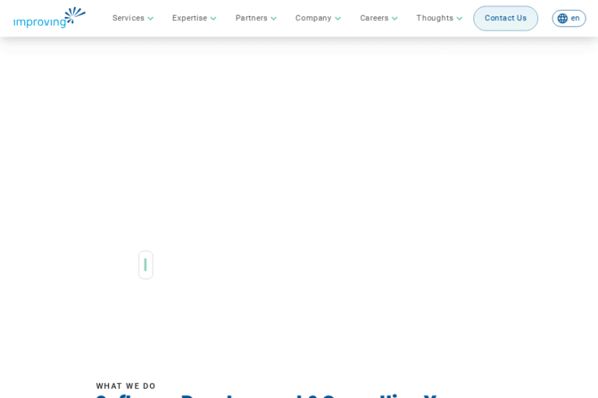This screenshot has width=598, height=398.
Task: Click the Improving logo in the header
Action: [49, 18]
